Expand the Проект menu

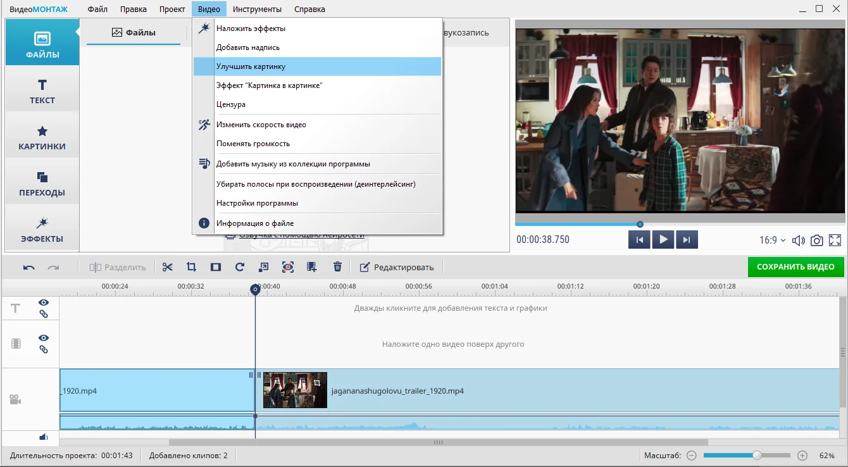coord(172,9)
